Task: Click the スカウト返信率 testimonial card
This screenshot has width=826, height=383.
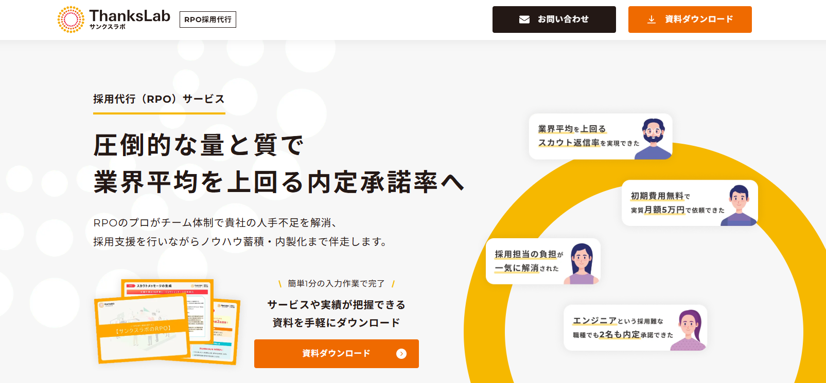Action: 601,137
